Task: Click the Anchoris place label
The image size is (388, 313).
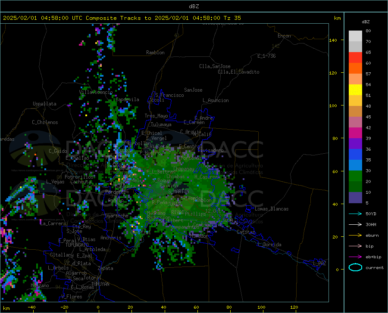Action: pyautogui.click(x=111, y=238)
